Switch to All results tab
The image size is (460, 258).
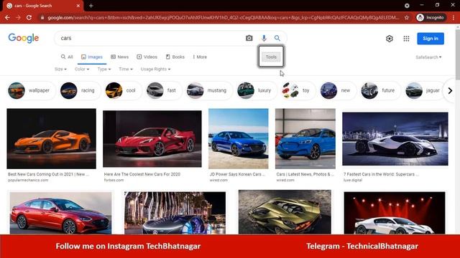click(67, 57)
